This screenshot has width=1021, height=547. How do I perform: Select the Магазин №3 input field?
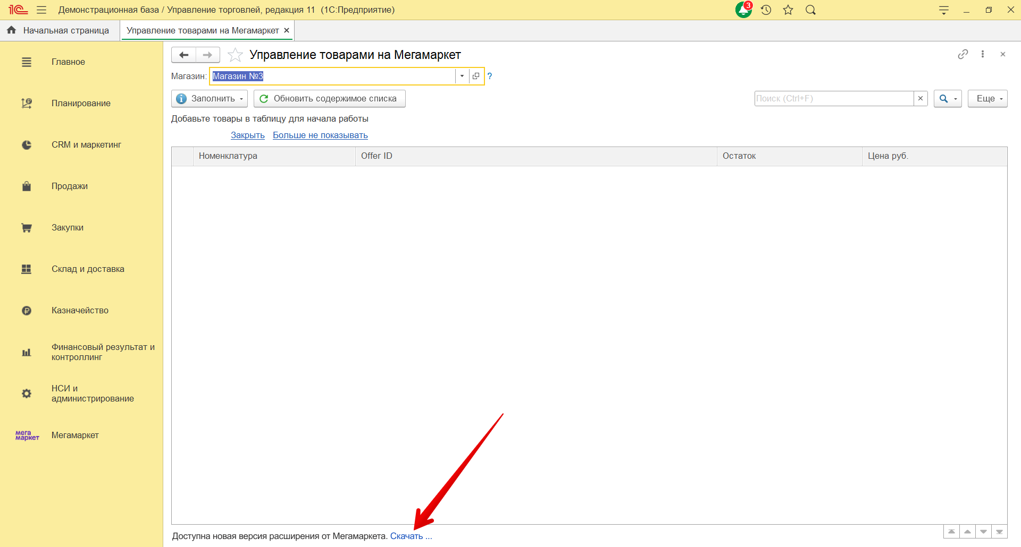point(333,76)
